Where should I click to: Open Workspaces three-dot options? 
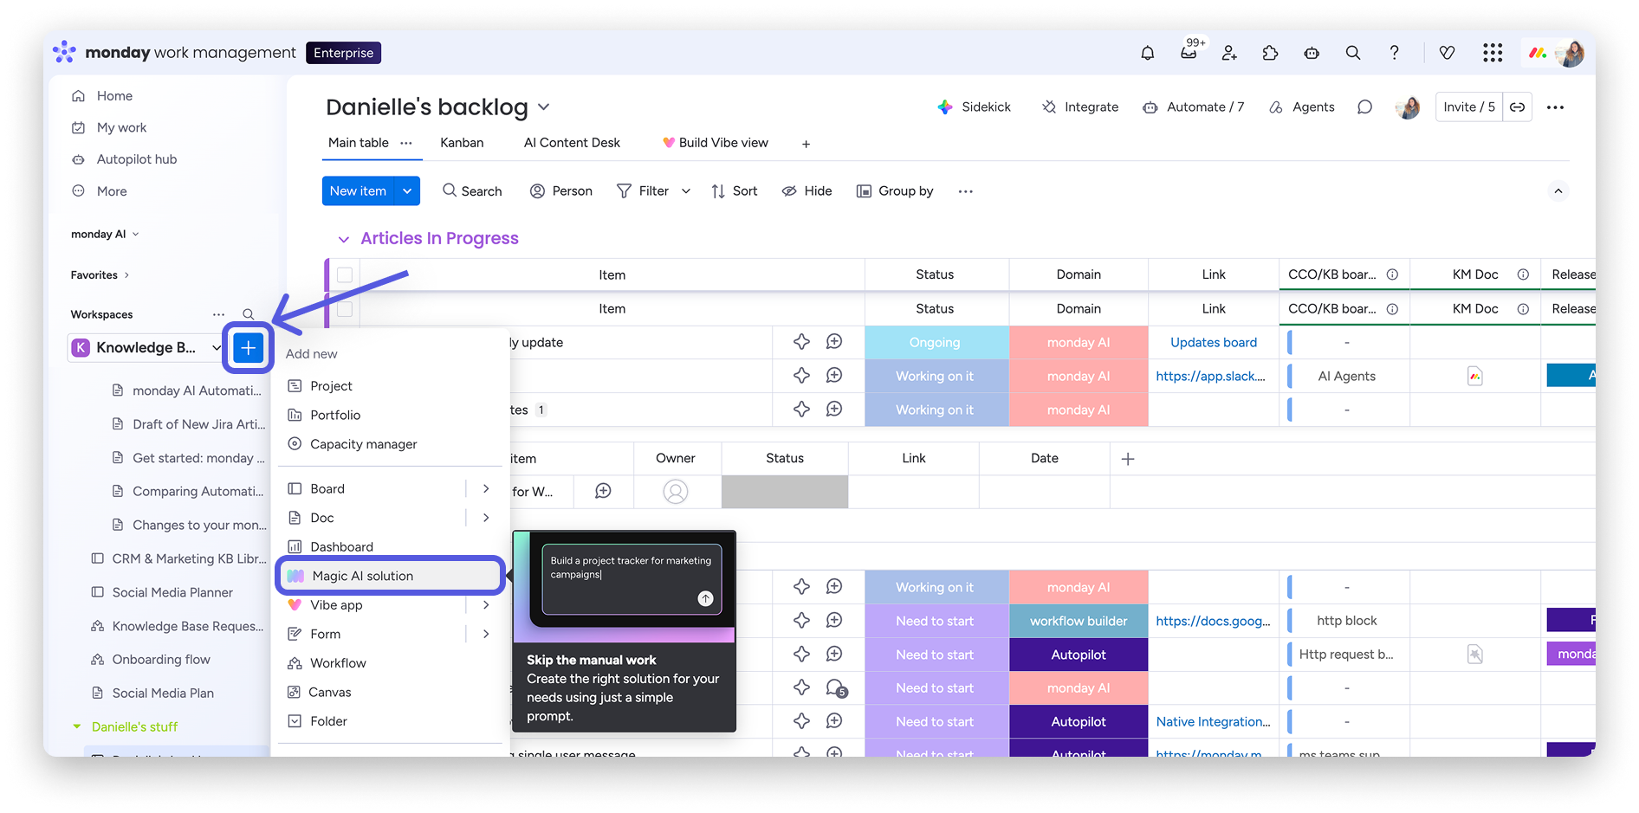point(218,314)
